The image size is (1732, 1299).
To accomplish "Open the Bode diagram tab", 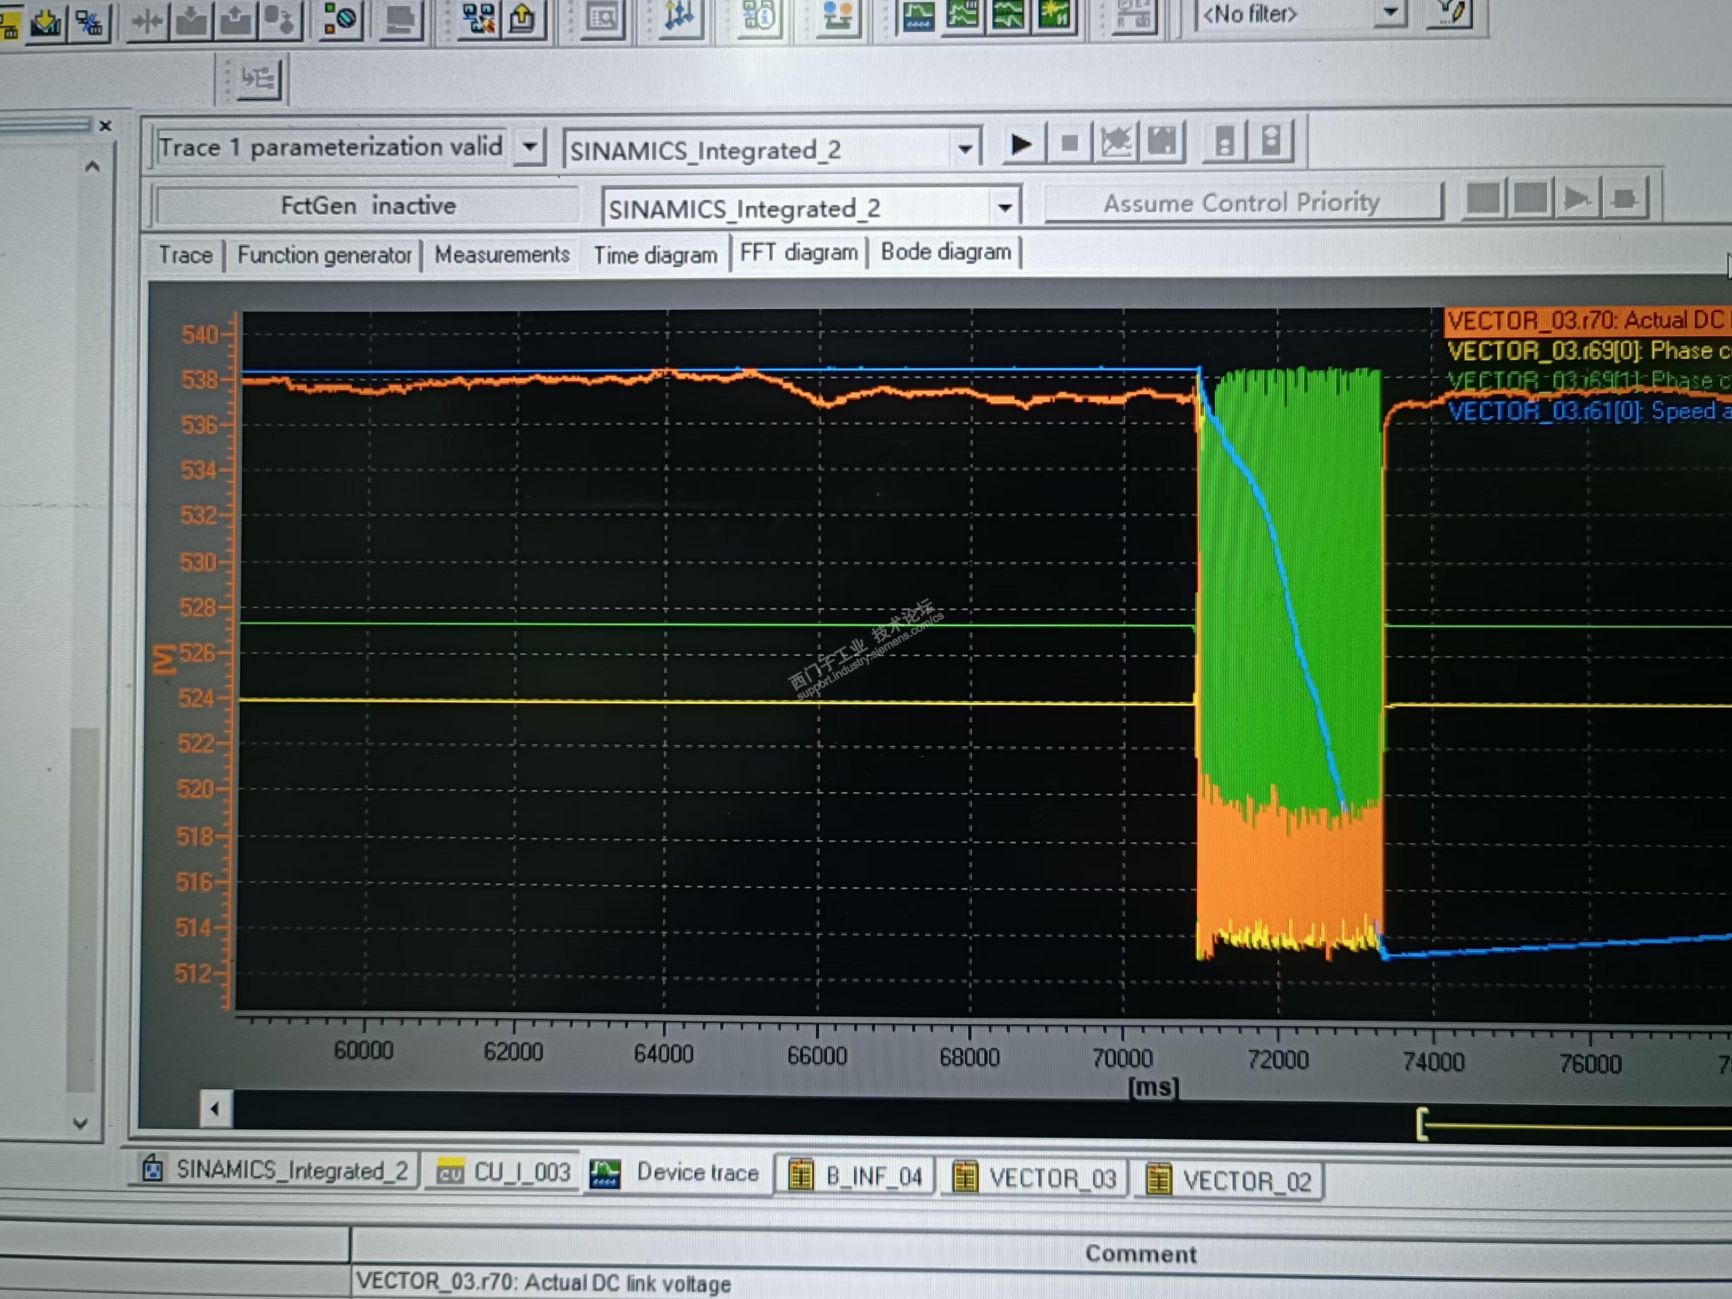I will pos(945,252).
